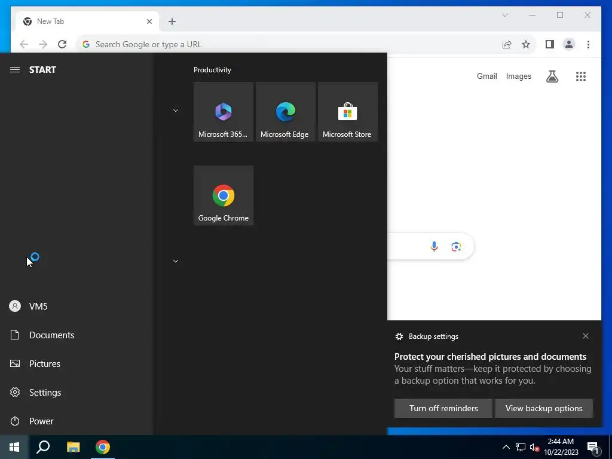Screen dimensions: 612x459
Task: Click the Chrome forward arrow
Action: click(43, 44)
